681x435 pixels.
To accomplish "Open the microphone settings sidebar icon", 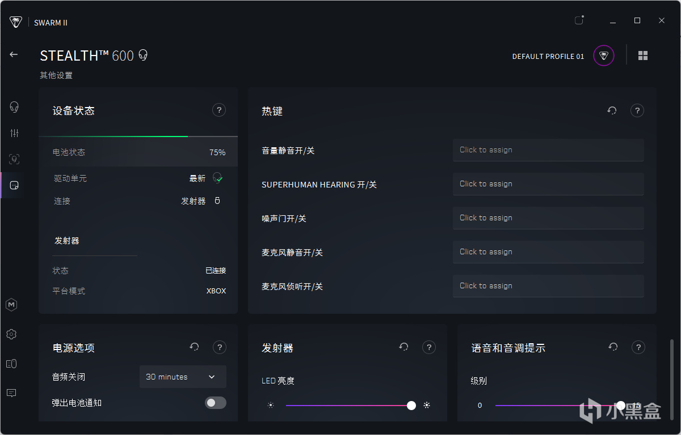I will coord(14,159).
